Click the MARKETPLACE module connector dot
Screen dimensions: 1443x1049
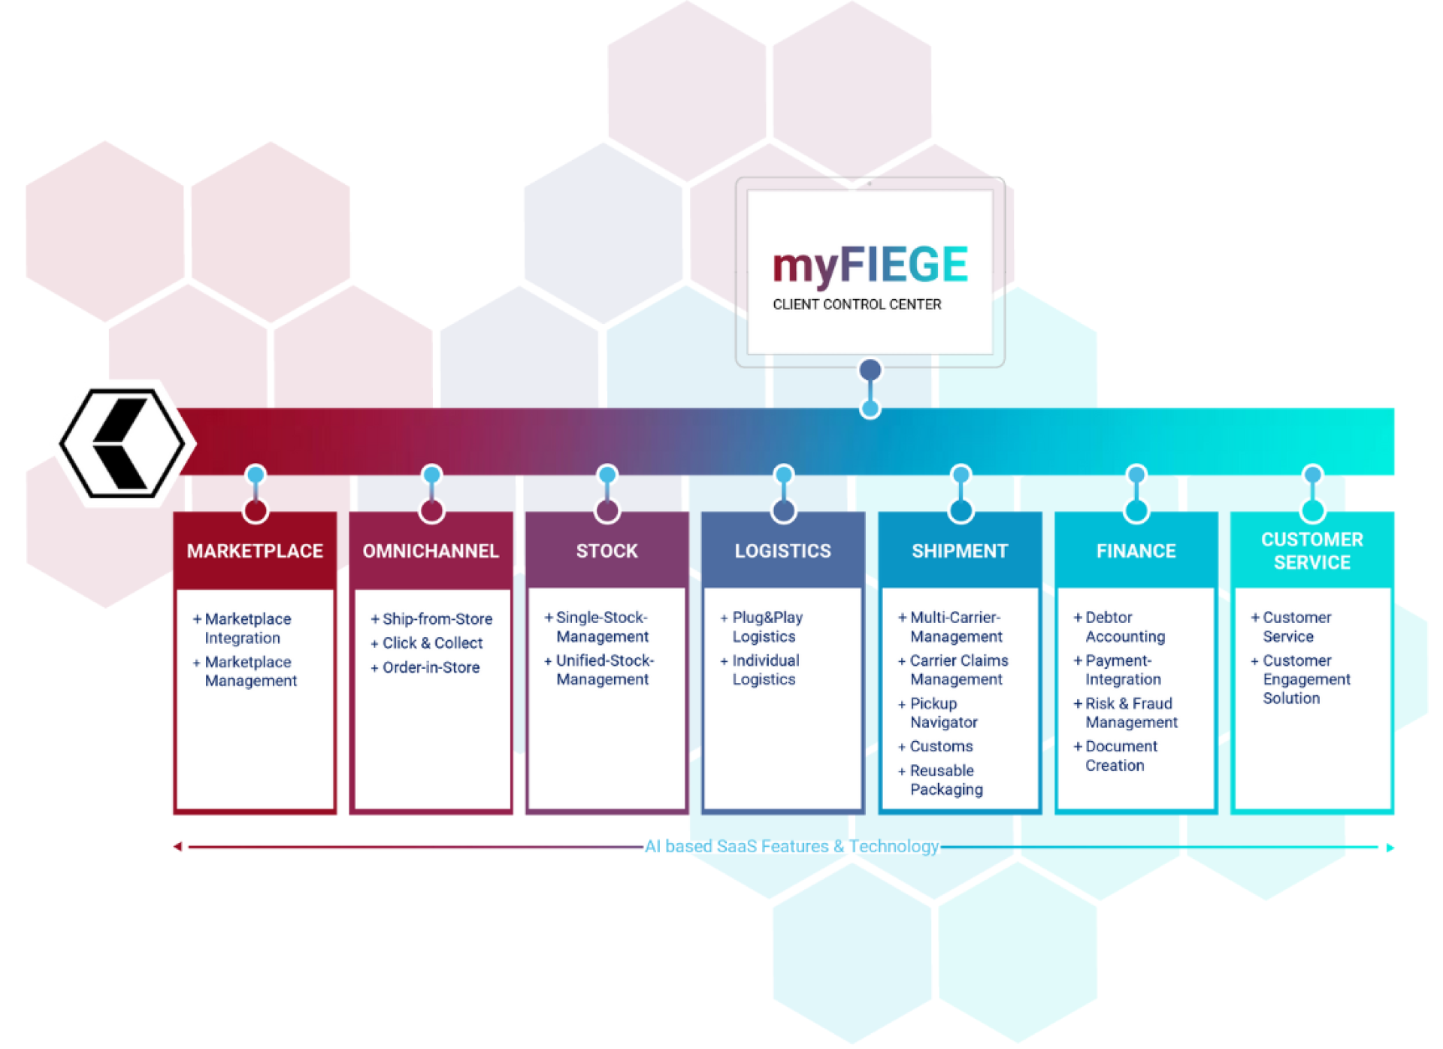pyautogui.click(x=254, y=472)
